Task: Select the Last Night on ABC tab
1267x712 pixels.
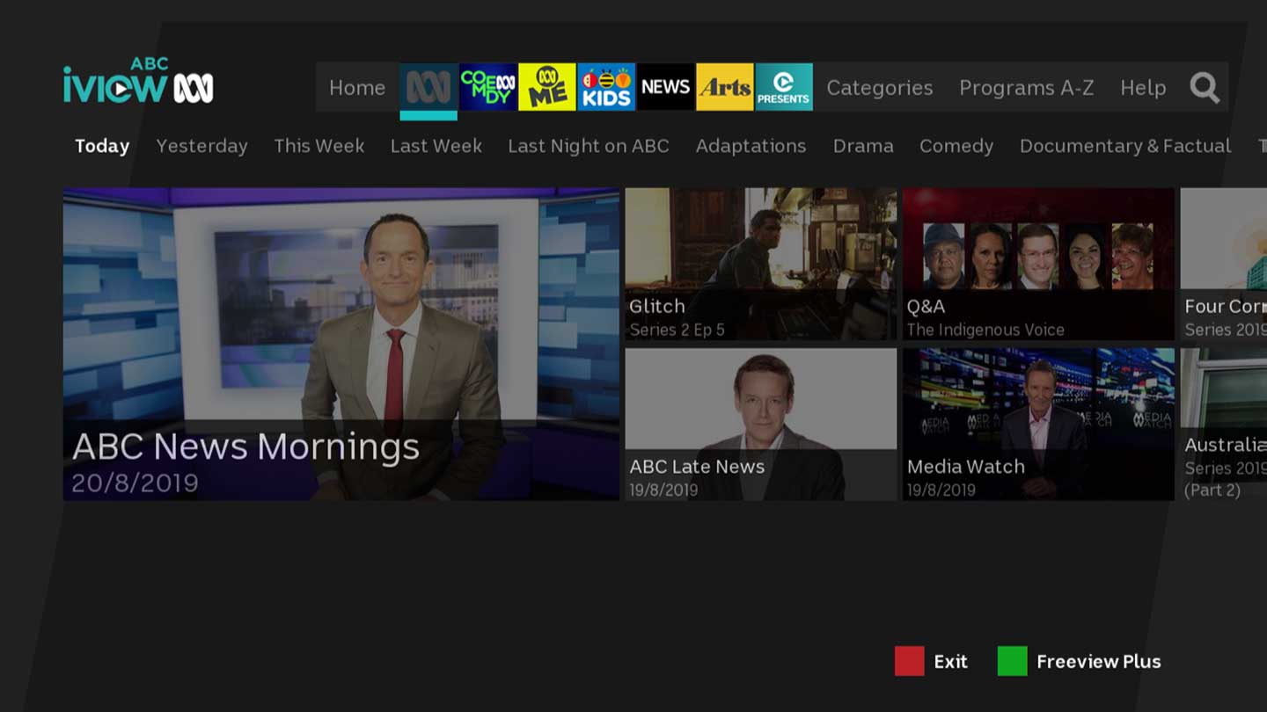Action: pos(588,146)
